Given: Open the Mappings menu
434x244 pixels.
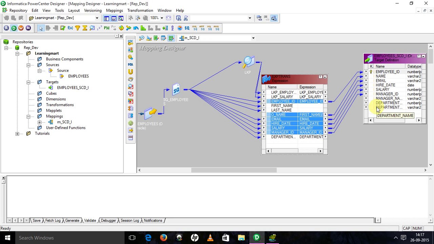Looking at the screenshot, I should pyautogui.click(x=114, y=11).
